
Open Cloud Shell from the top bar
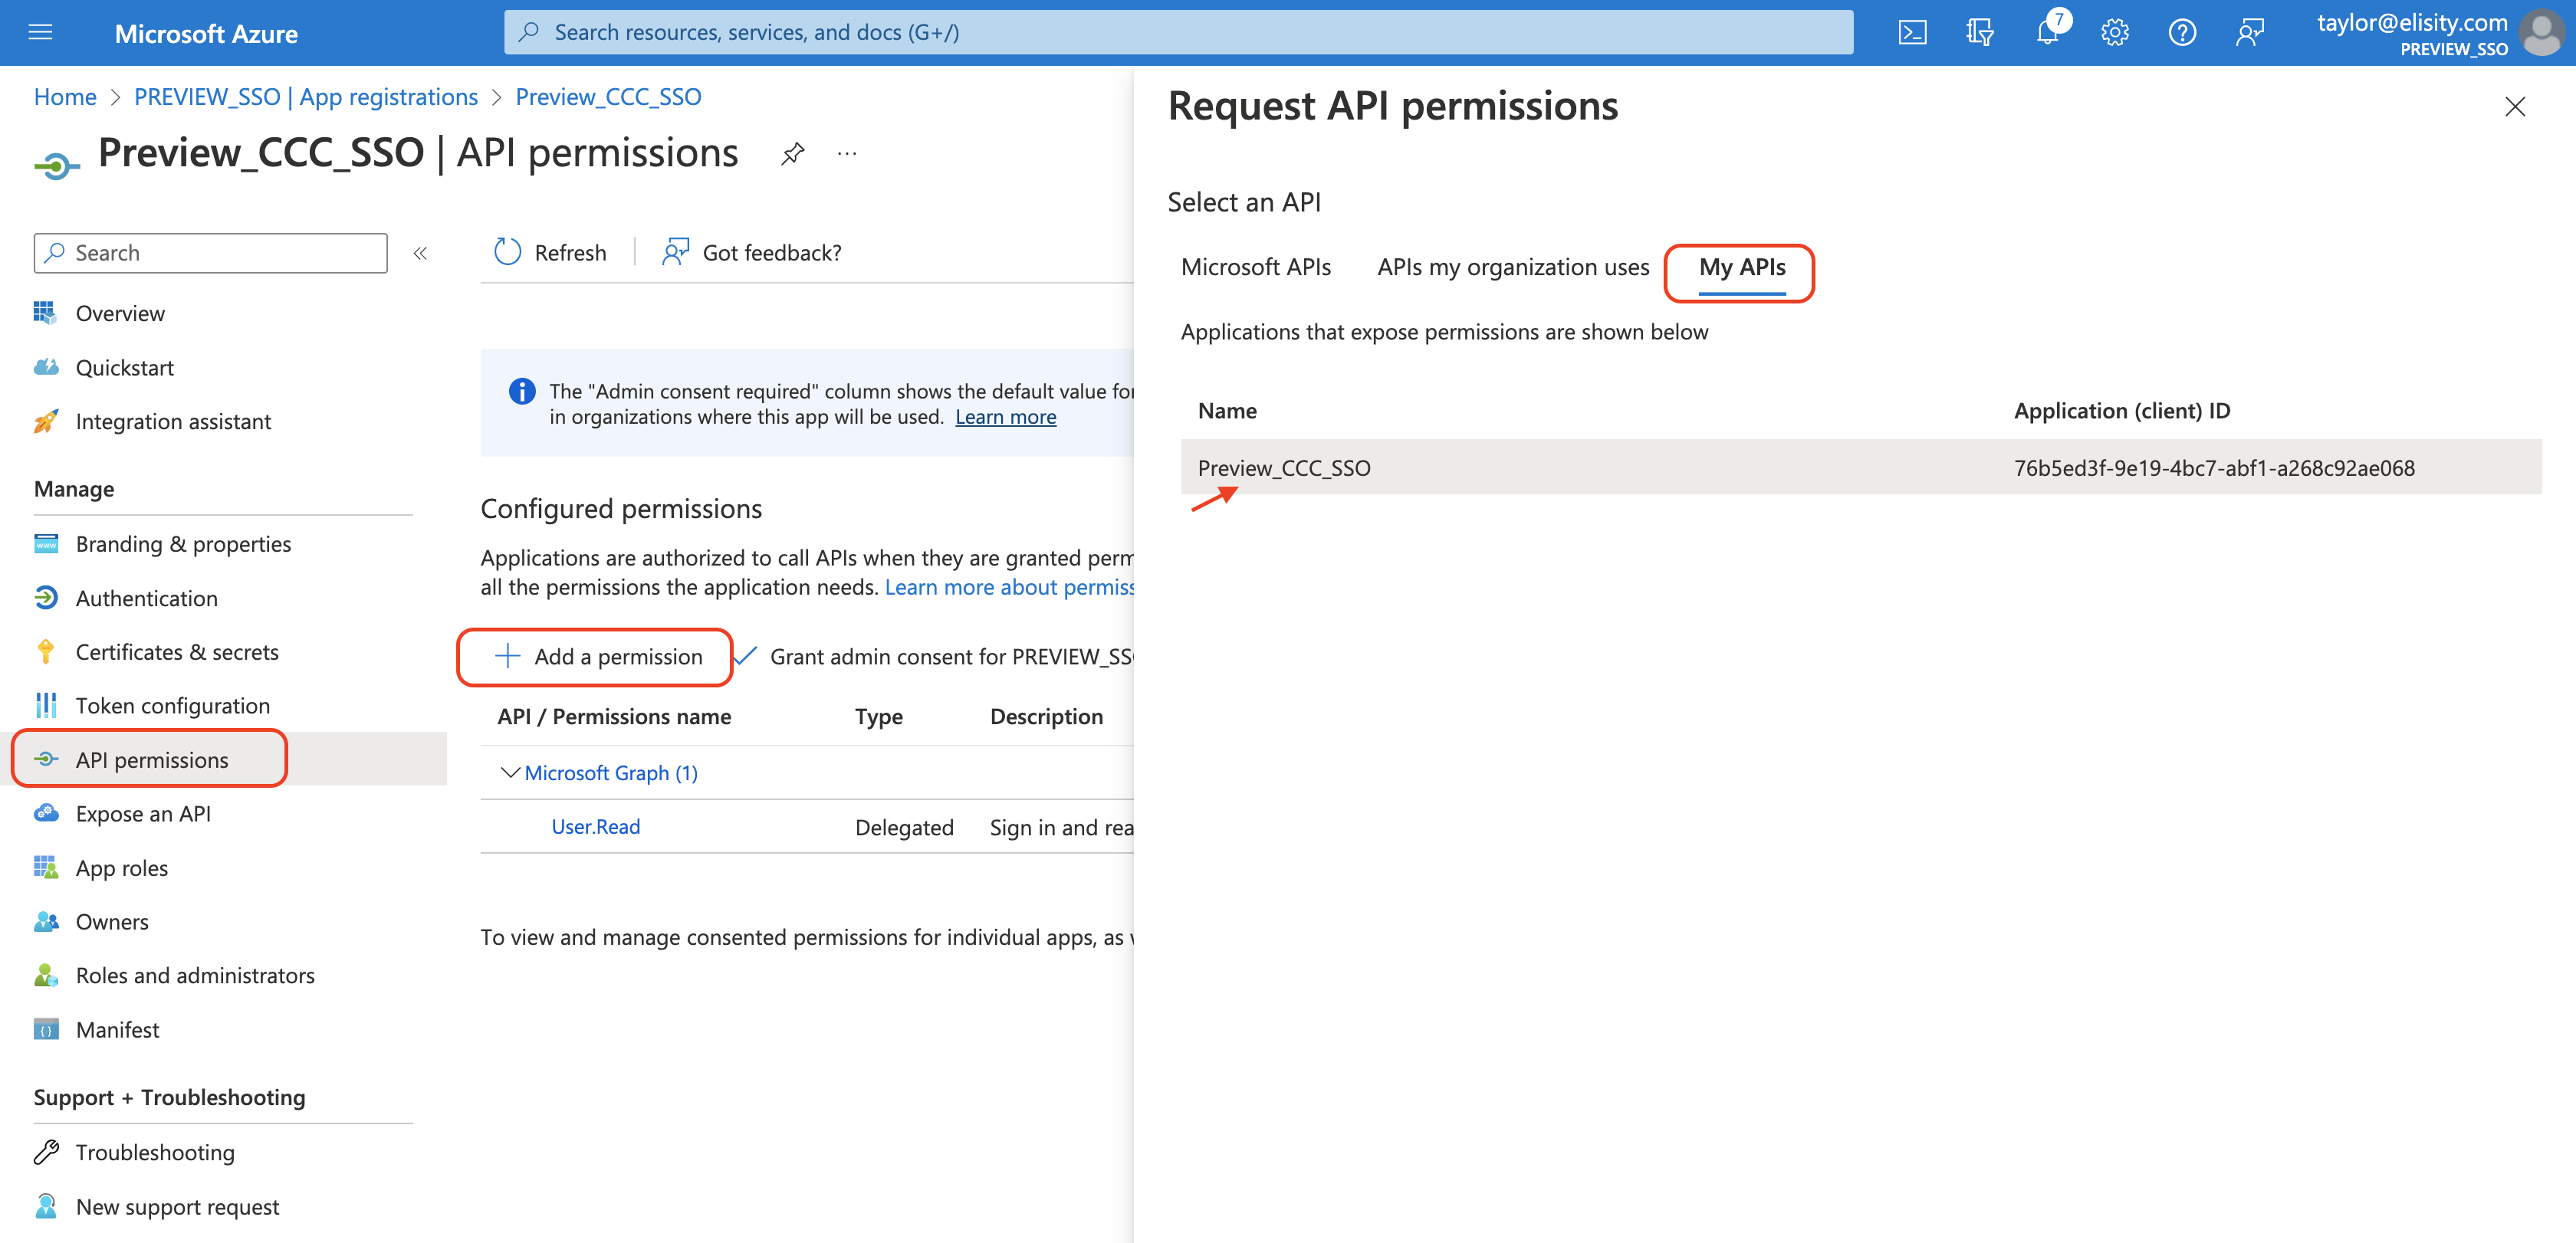click(x=1911, y=33)
